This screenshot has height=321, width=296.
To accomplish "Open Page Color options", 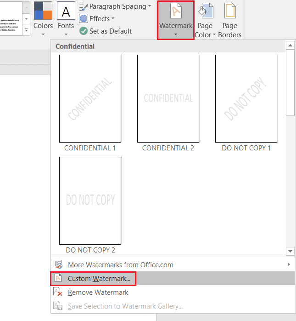I will [205, 20].
